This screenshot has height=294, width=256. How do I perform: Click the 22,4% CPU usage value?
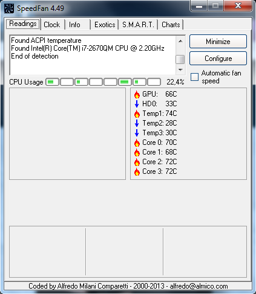[176, 82]
